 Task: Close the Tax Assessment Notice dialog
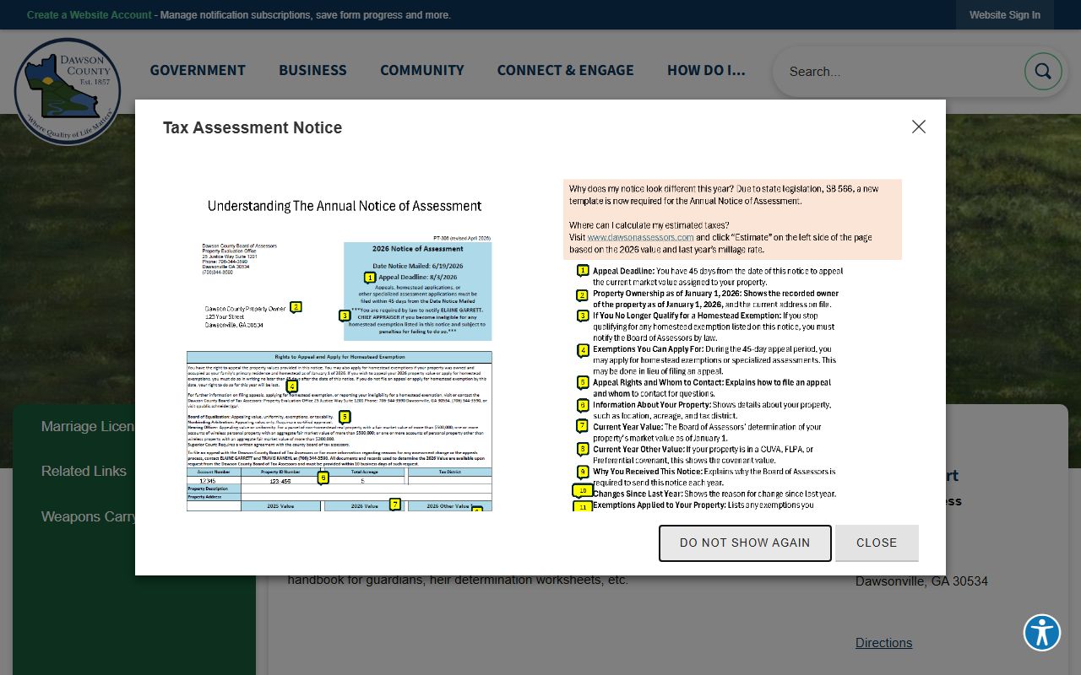[919, 127]
